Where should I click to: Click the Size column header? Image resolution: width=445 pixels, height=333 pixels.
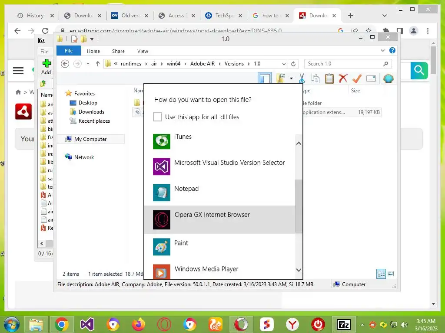click(365, 91)
